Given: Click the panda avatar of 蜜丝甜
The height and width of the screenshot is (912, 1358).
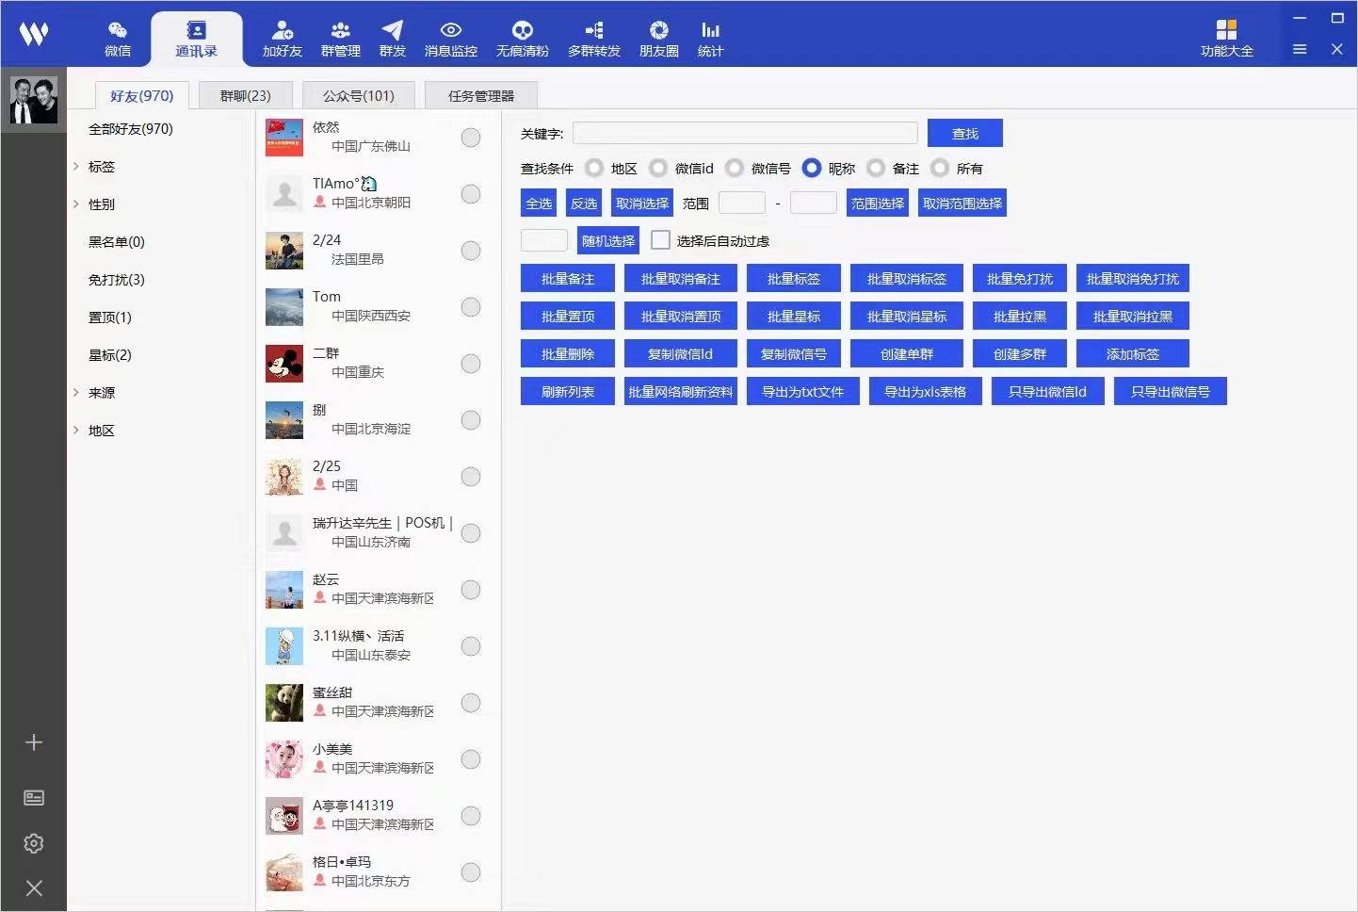Looking at the screenshot, I should click(284, 703).
